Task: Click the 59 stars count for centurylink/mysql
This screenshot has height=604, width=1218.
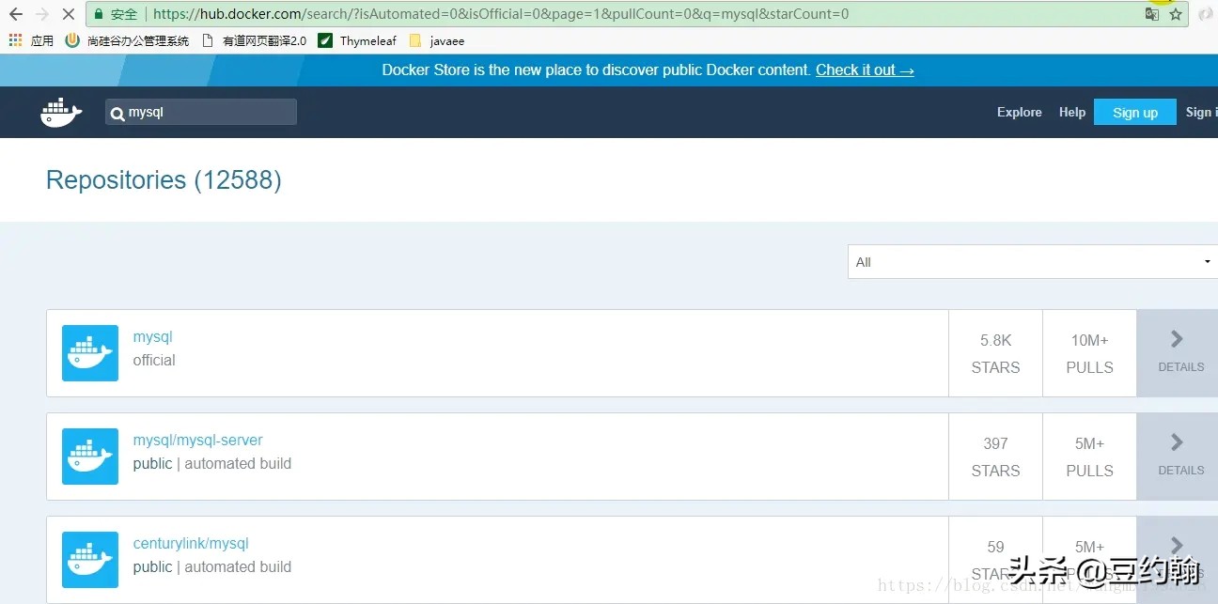Action: pos(995,560)
